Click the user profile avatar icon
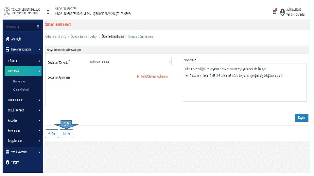 [x=282, y=12]
